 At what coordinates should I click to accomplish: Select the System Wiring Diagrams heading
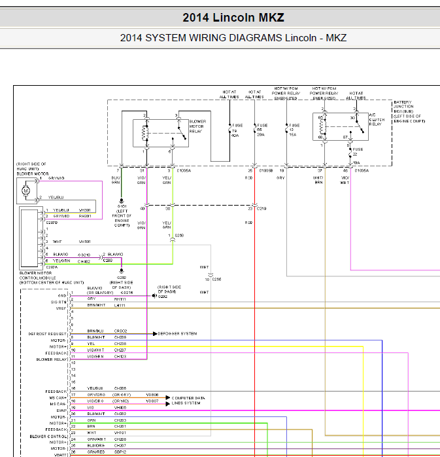click(233, 38)
